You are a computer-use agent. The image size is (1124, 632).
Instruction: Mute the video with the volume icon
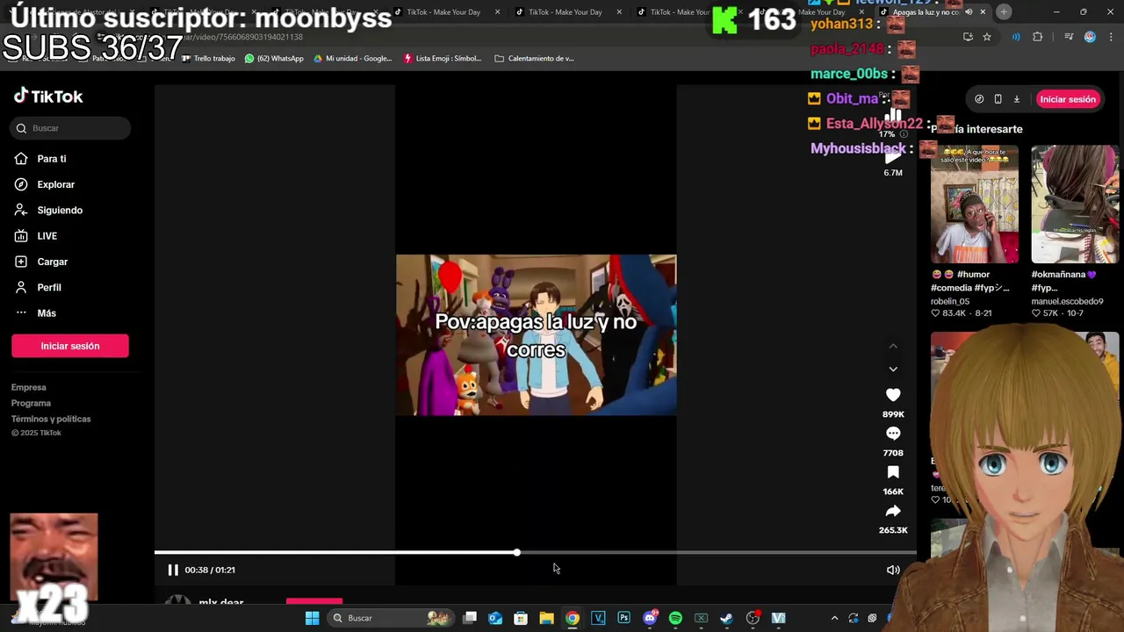[893, 570]
